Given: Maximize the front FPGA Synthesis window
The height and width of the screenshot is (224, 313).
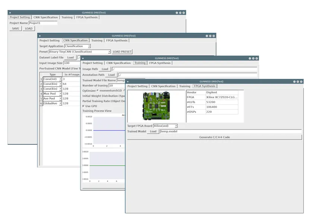Looking at the screenshot, I should (x=297, y=81).
